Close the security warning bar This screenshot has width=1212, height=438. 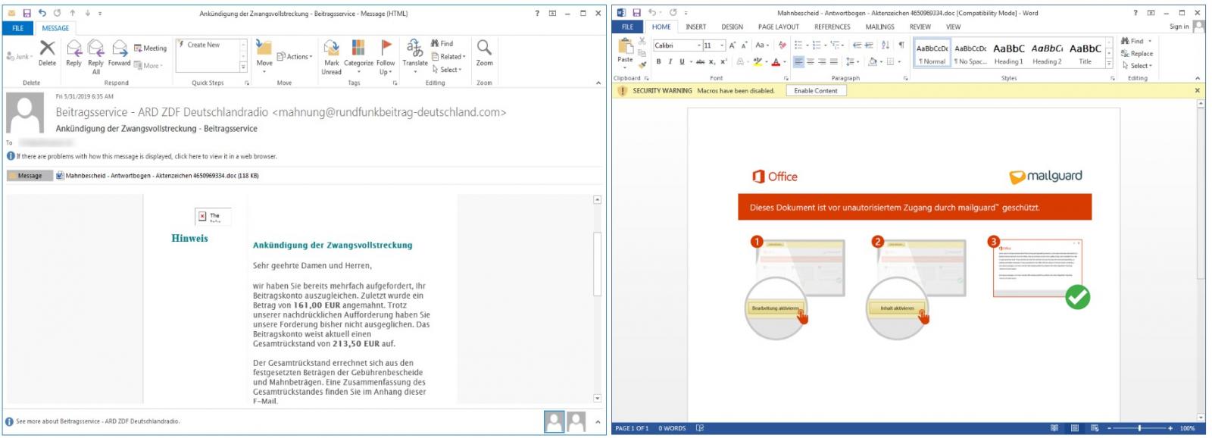coord(1198,91)
